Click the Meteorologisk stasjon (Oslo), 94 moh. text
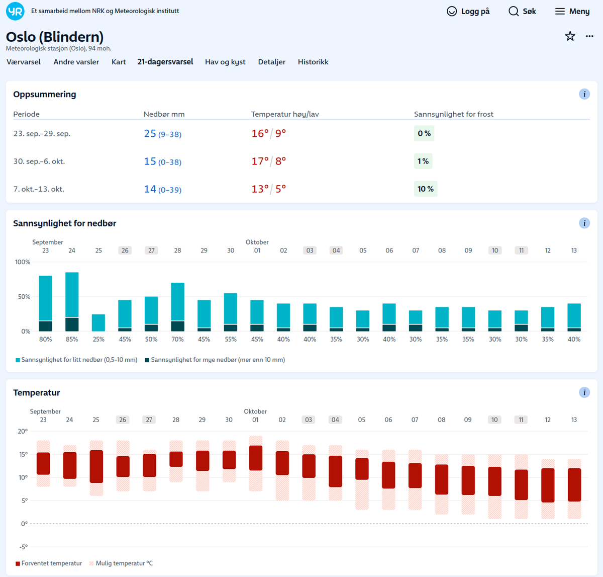Image resolution: width=603 pixels, height=577 pixels. [x=59, y=49]
